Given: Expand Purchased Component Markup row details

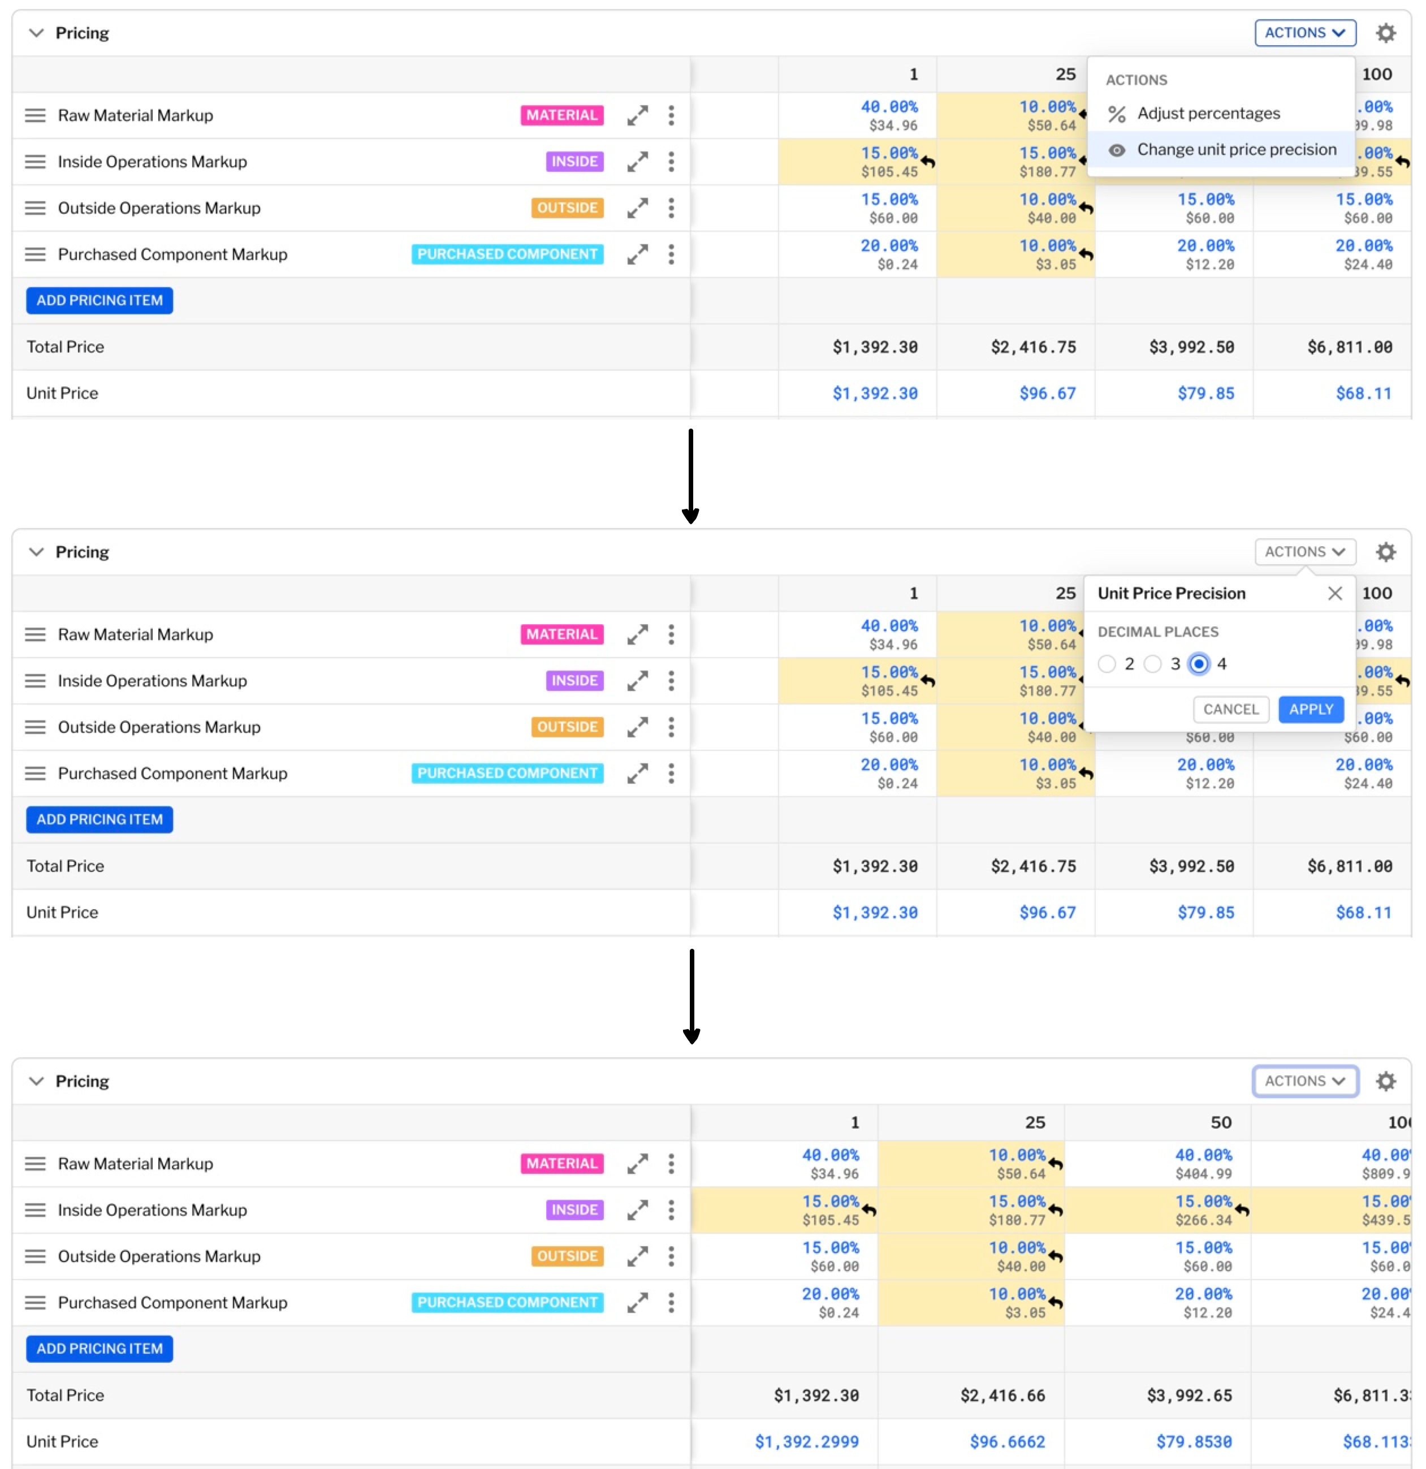Looking at the screenshot, I should click(x=638, y=254).
